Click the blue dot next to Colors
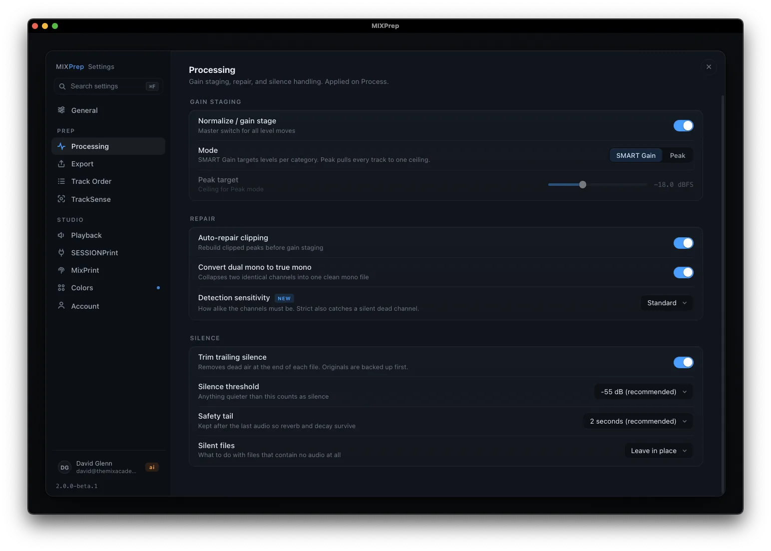Image resolution: width=771 pixels, height=551 pixels. tap(158, 288)
